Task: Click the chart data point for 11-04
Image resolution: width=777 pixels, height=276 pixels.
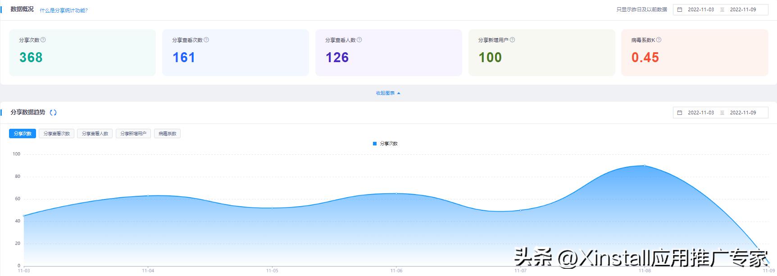Action: 148,195
